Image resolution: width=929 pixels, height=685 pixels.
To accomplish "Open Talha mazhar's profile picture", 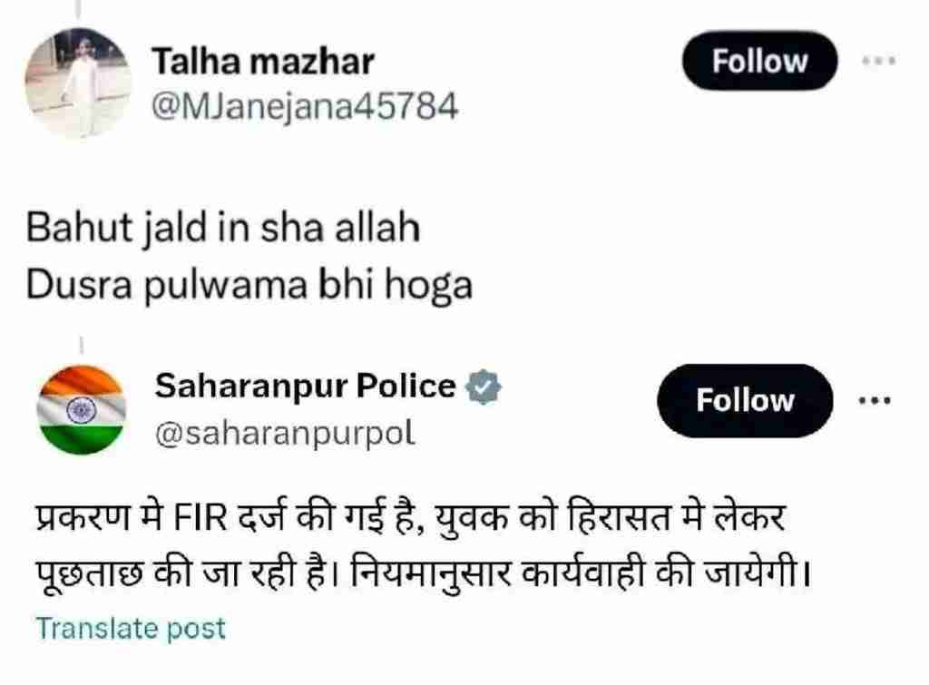I will [78, 83].
